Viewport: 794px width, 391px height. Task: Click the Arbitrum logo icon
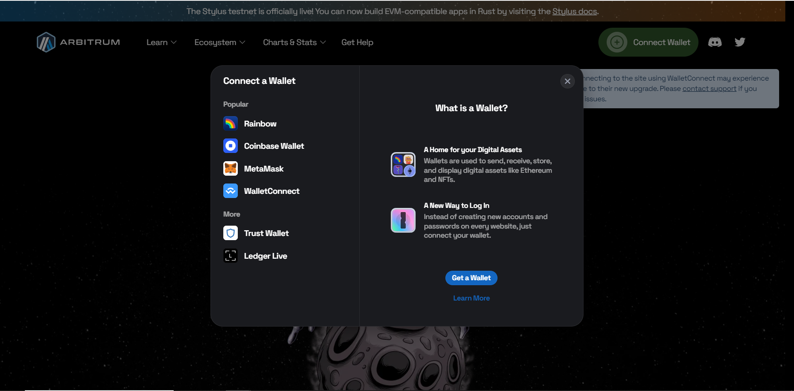(x=46, y=42)
